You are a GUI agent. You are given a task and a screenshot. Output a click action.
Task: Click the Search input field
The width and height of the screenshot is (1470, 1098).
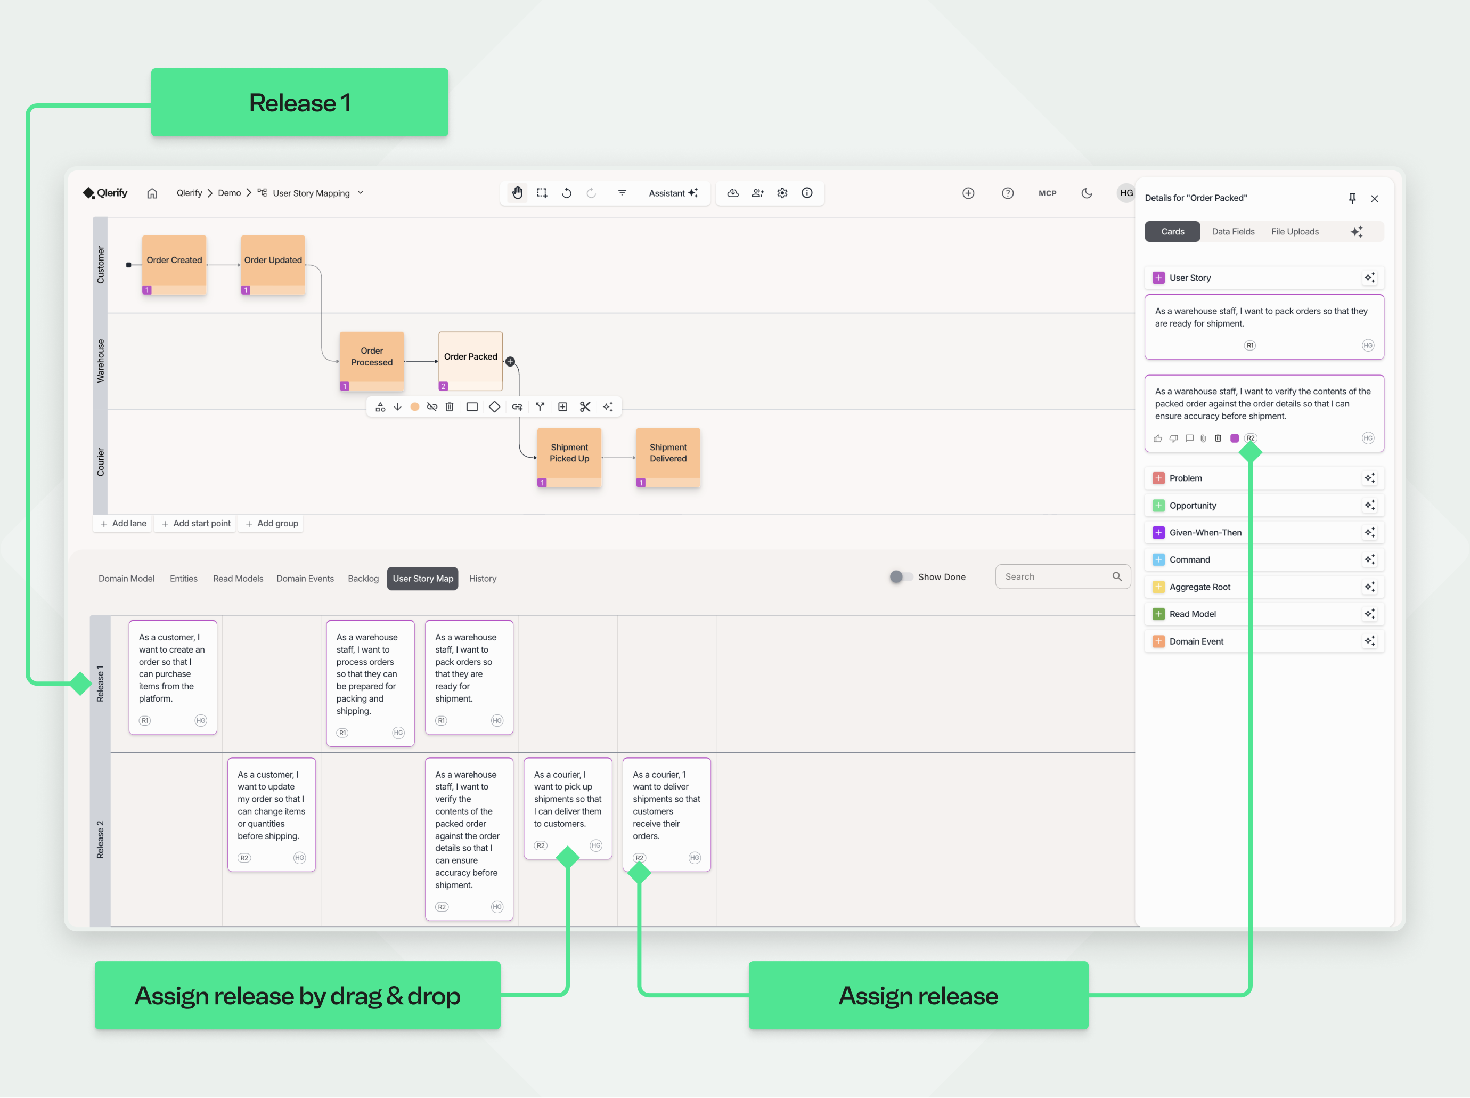[1063, 577]
